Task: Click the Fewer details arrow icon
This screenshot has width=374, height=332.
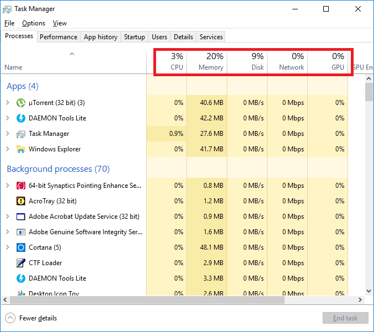Action: click(x=10, y=318)
